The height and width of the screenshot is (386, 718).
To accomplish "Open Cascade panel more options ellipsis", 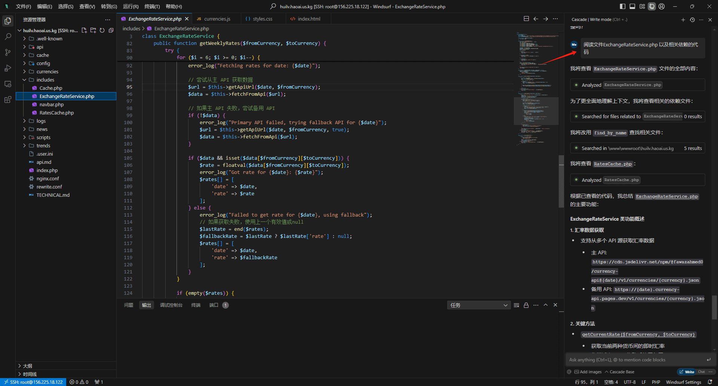I will (701, 19).
